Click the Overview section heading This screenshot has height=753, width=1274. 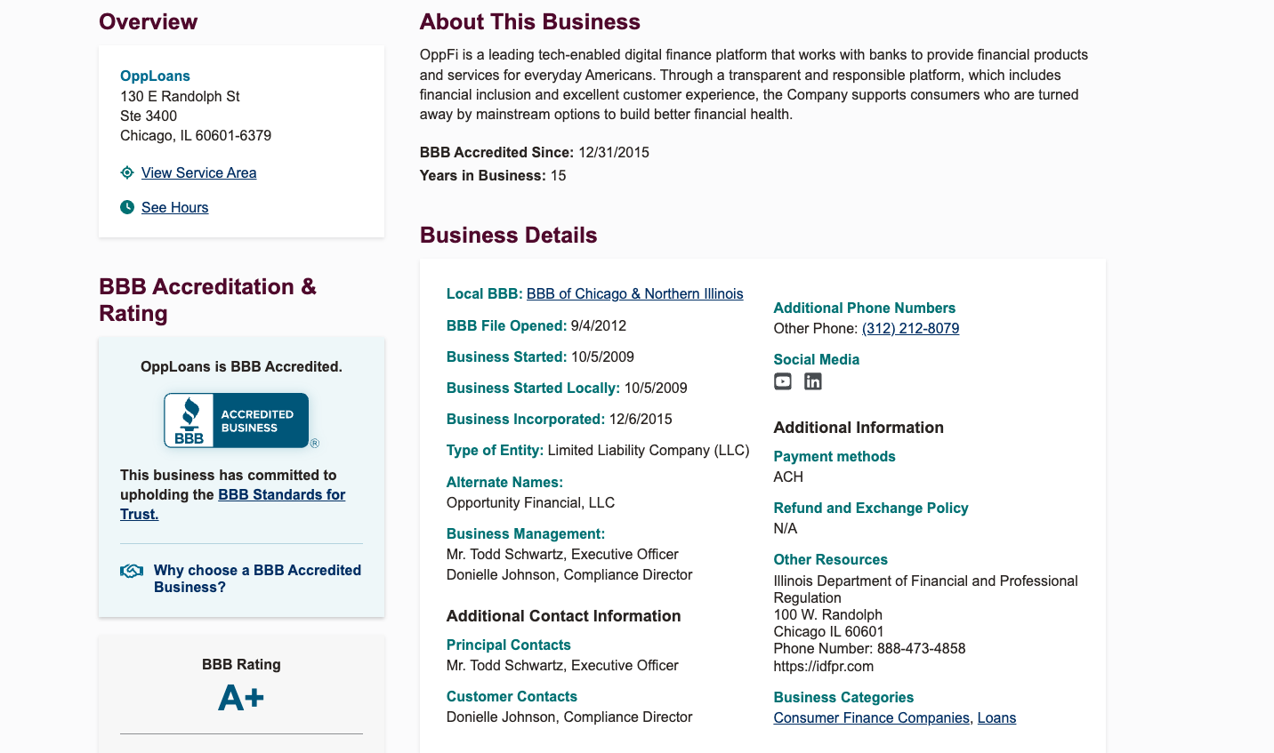click(x=148, y=20)
